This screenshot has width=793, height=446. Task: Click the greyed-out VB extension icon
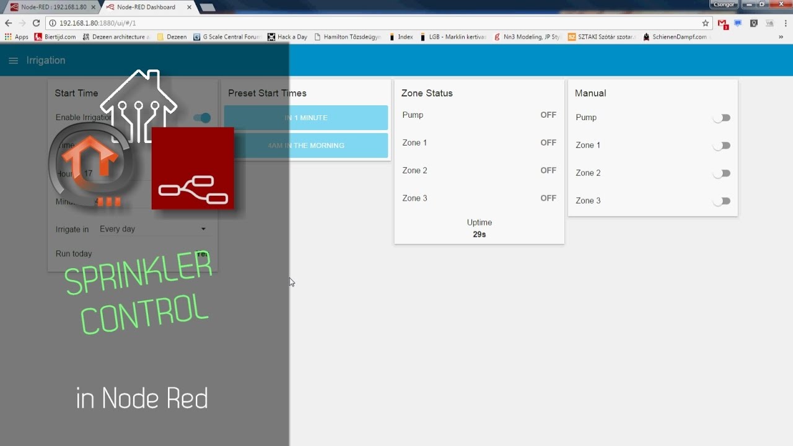click(x=769, y=23)
